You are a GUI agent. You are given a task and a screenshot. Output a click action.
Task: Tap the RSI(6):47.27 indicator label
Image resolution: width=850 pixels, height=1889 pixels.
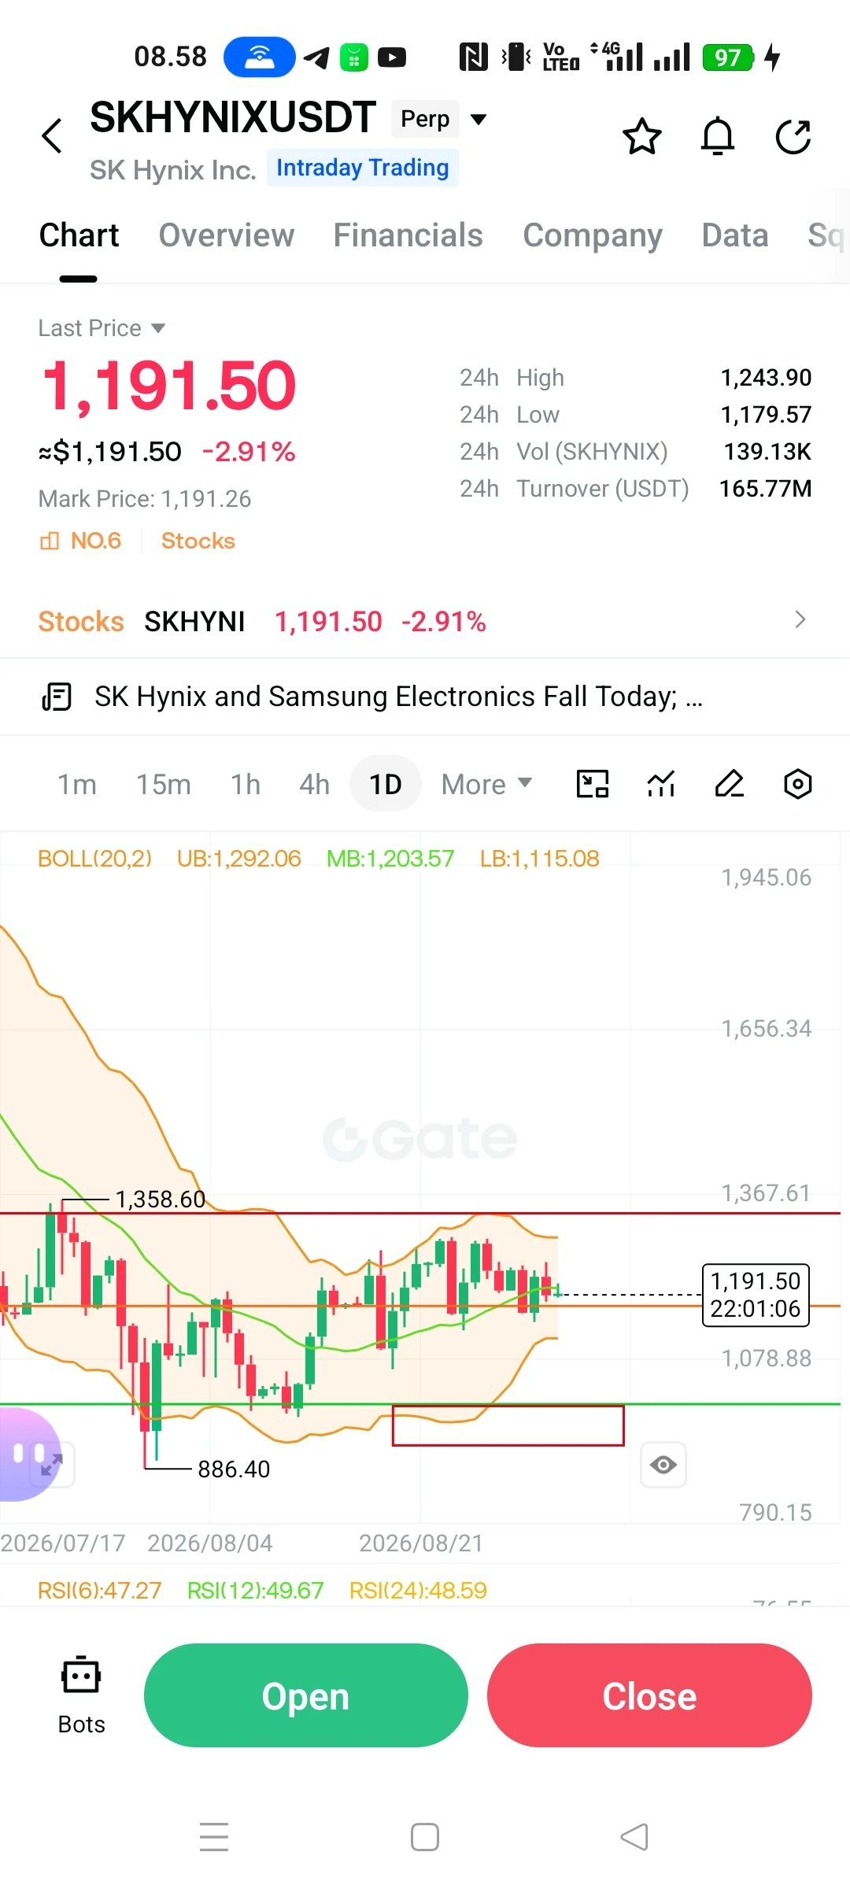pyautogui.click(x=99, y=1591)
